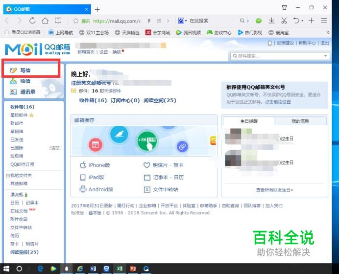Viewport: 339px width, 274px height.
Task: Click the browser refresh icon
Action: click(32, 21)
